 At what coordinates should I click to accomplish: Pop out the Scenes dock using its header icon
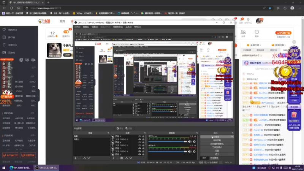108,133
